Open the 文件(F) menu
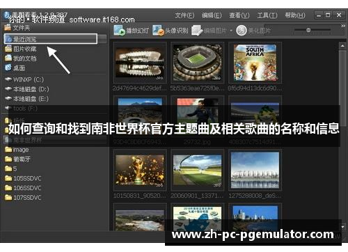Screen dimensions: 348x252 click(184, 15)
